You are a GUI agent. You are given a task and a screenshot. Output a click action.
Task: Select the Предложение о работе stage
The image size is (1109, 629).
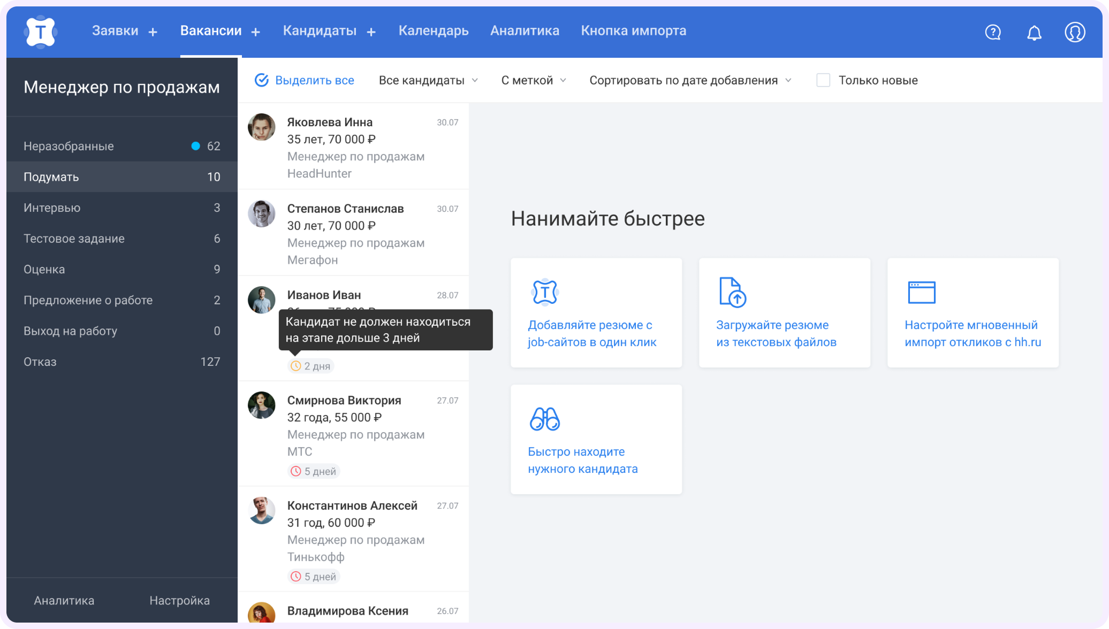(122, 300)
